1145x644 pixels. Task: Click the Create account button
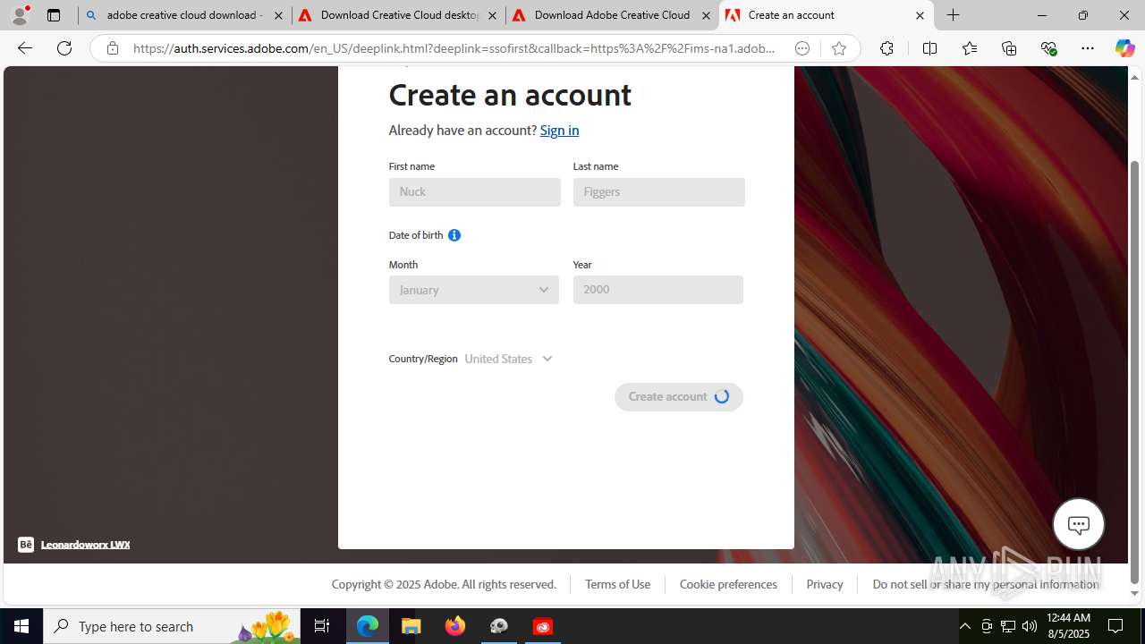click(679, 397)
